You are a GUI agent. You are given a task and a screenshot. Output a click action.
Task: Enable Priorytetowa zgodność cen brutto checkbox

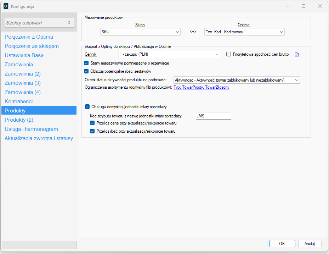228,54
